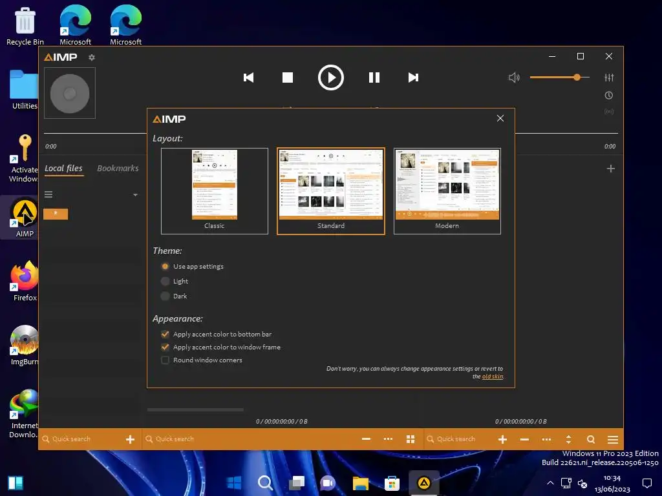Toggle Apply accent color to bottom bar
The image size is (662, 496).
click(165, 334)
